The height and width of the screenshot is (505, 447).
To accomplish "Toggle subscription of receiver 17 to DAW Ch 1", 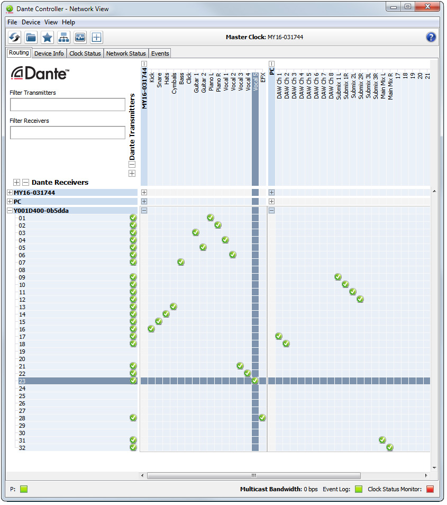I will 279,337.
